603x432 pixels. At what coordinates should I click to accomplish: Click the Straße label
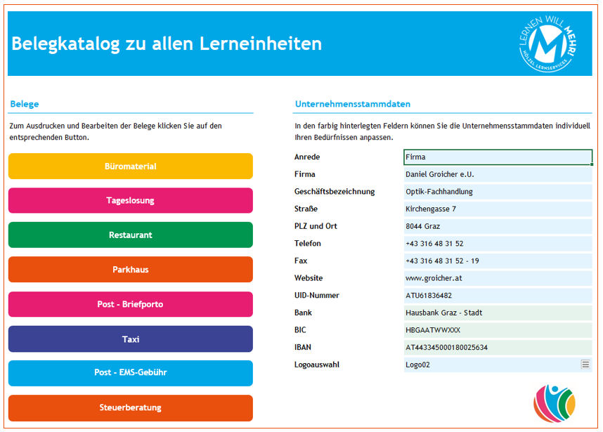(306, 209)
